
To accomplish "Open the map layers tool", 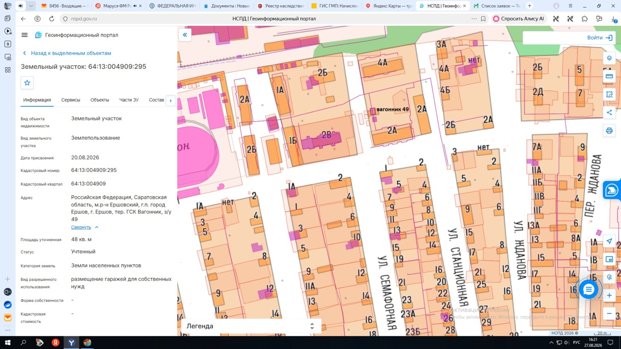I will [609, 58].
